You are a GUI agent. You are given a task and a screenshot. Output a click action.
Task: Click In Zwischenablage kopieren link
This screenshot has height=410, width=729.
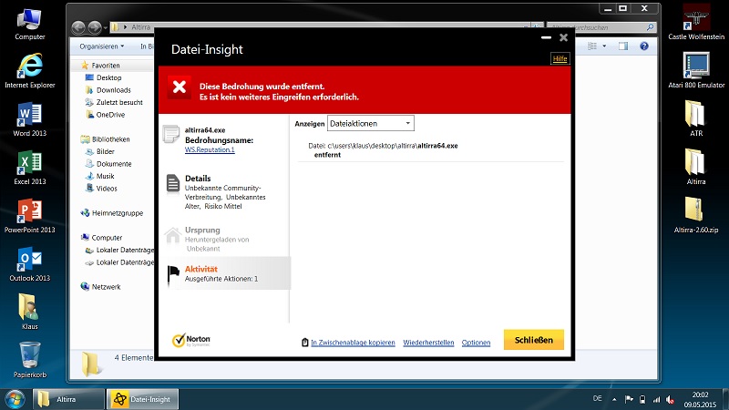[x=353, y=343]
